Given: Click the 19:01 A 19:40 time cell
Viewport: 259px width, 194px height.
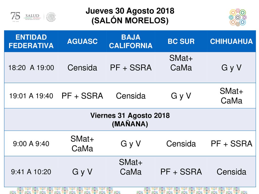Looking at the screenshot, I should pyautogui.click(x=31, y=96).
